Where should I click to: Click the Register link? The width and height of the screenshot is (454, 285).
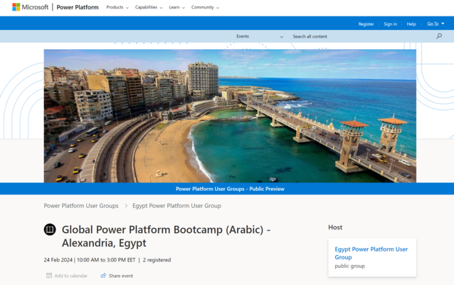366,24
